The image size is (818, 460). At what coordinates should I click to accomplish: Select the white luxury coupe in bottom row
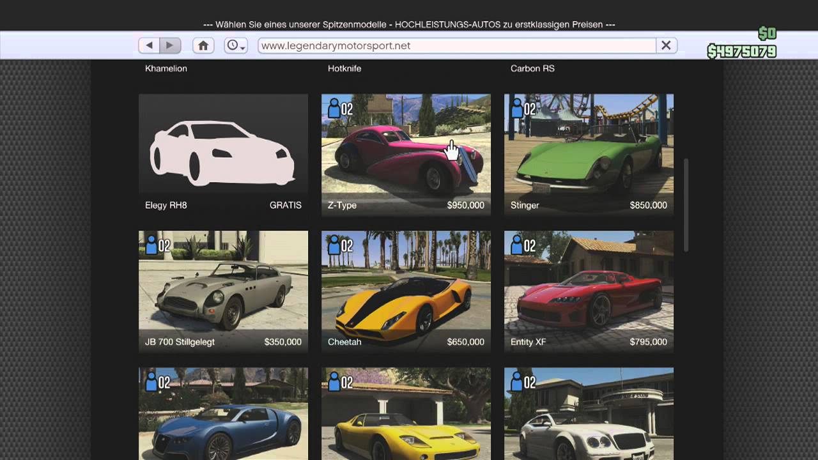coord(589,413)
